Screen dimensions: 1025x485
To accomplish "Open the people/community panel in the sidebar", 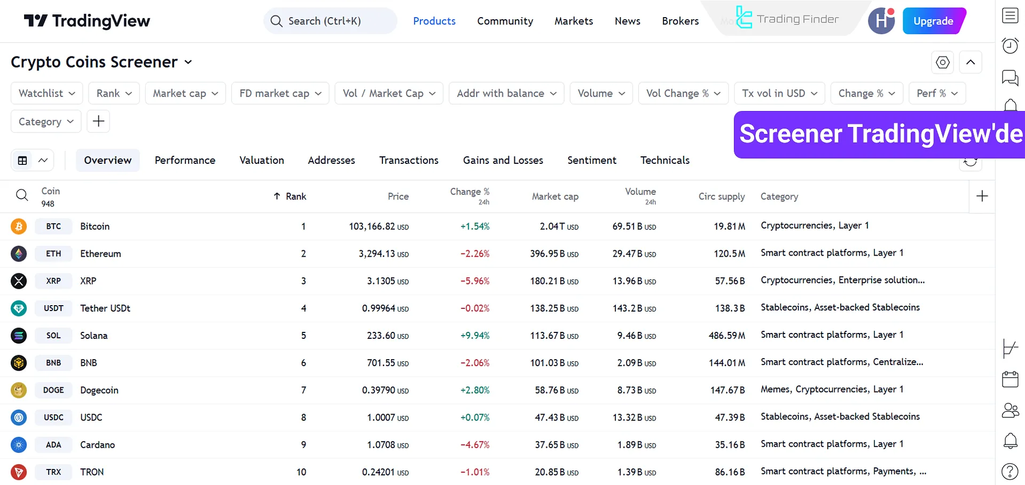I will pyautogui.click(x=1010, y=410).
